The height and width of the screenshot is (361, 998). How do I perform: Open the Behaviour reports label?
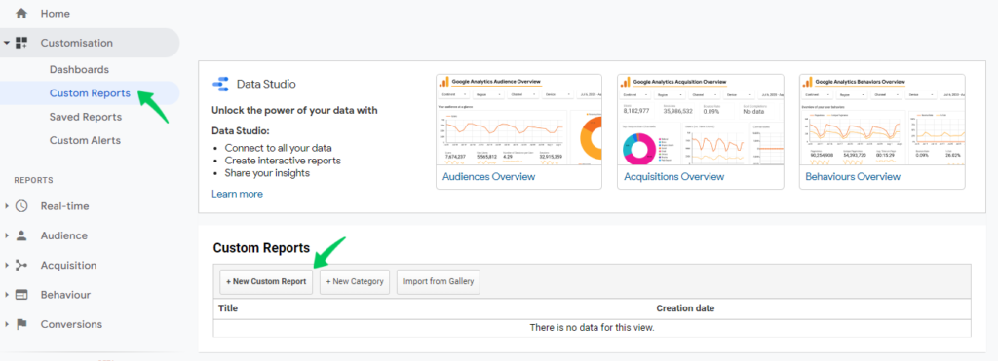point(65,294)
